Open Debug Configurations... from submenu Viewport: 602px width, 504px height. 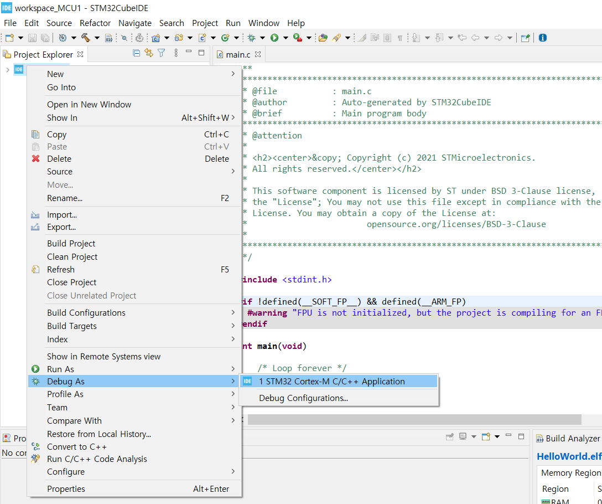point(339,398)
